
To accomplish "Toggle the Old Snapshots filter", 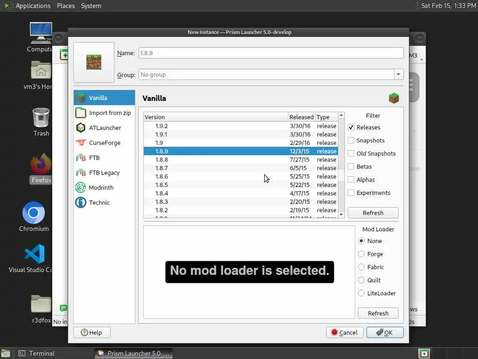I will 351,153.
